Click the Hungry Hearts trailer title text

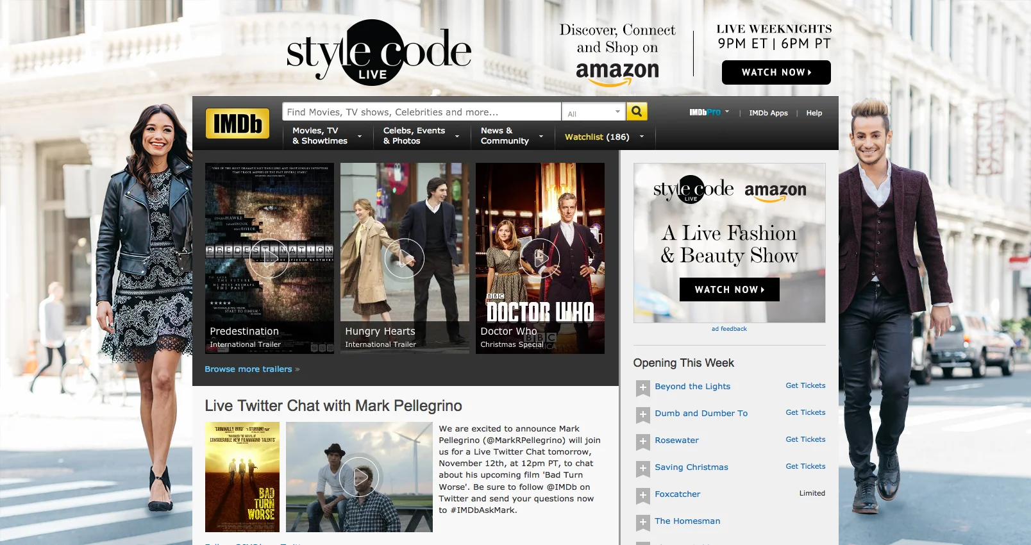coord(380,331)
